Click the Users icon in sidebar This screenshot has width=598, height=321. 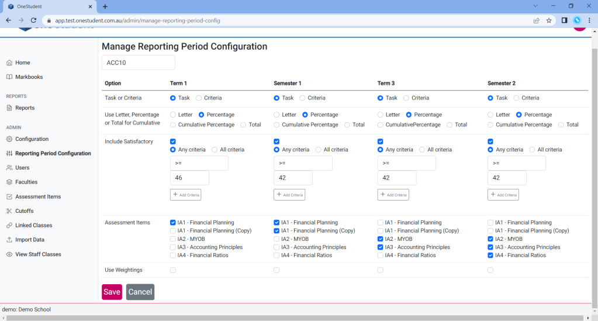coord(9,168)
